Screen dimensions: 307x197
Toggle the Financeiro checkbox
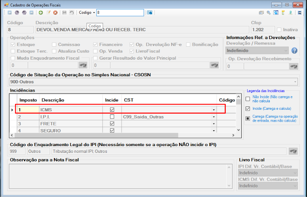click(95, 45)
